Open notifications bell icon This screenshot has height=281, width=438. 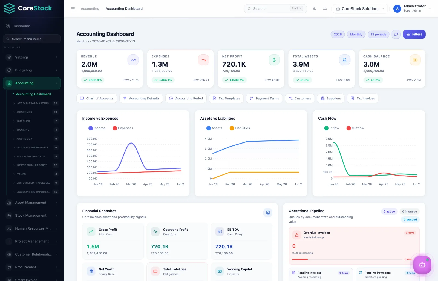pos(325,9)
